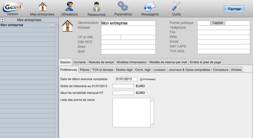Switch to the Contacts tab
253x138 pixels.
pyautogui.click(x=80, y=62)
